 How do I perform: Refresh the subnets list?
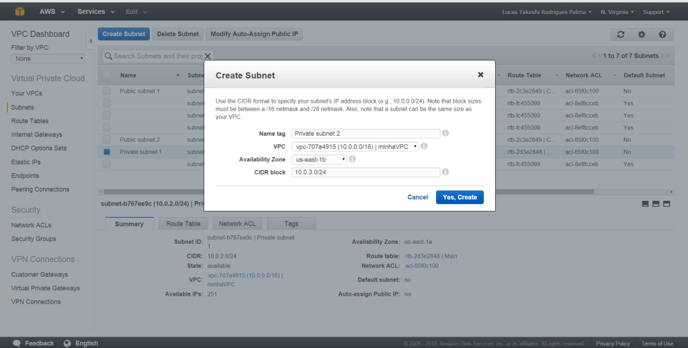pyautogui.click(x=620, y=34)
